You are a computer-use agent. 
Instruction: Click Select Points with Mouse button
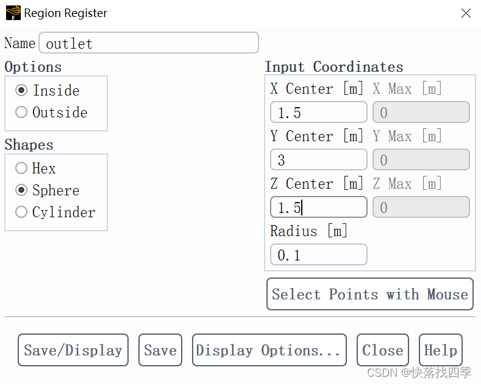(x=370, y=294)
